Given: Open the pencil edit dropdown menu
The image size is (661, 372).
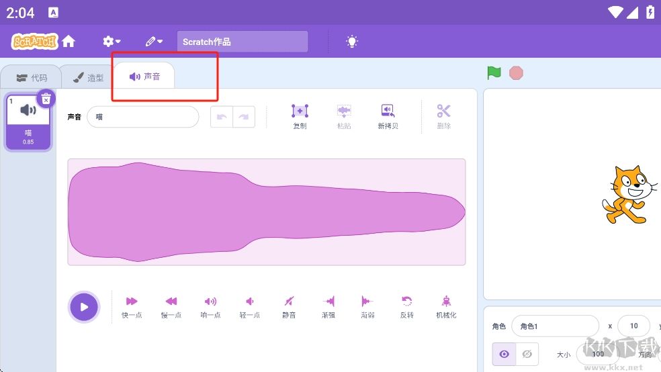Looking at the screenshot, I should pyautogui.click(x=154, y=41).
